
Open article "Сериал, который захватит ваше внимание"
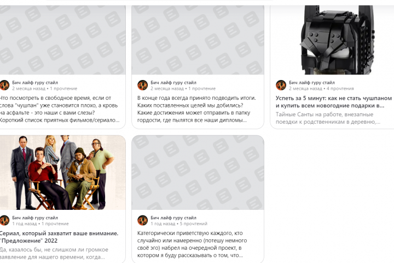59,237
